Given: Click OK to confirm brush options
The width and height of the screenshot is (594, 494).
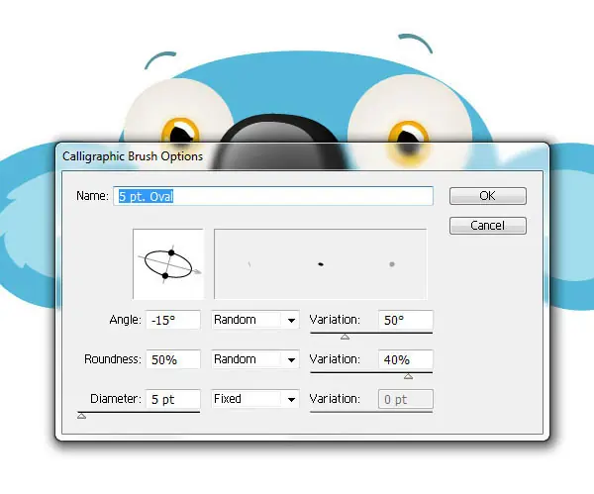Looking at the screenshot, I should pyautogui.click(x=487, y=196).
